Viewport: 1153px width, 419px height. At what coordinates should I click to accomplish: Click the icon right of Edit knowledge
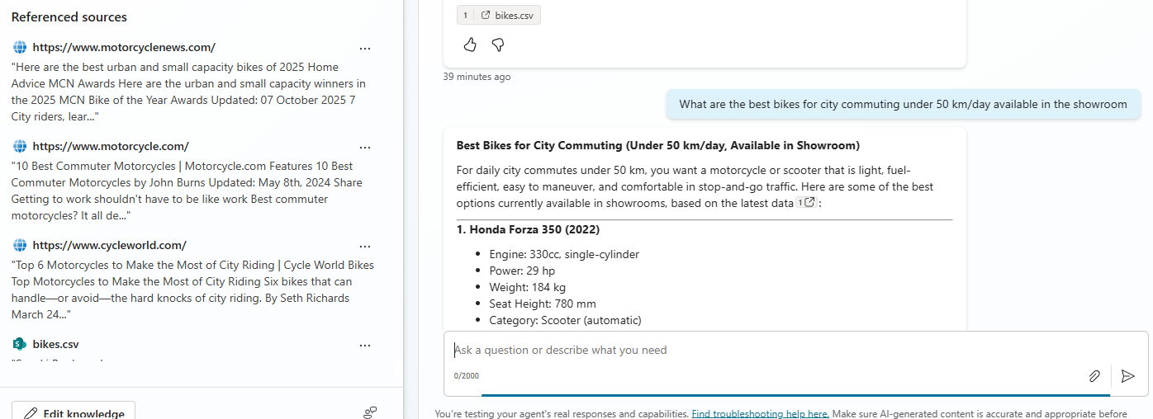pyautogui.click(x=370, y=412)
